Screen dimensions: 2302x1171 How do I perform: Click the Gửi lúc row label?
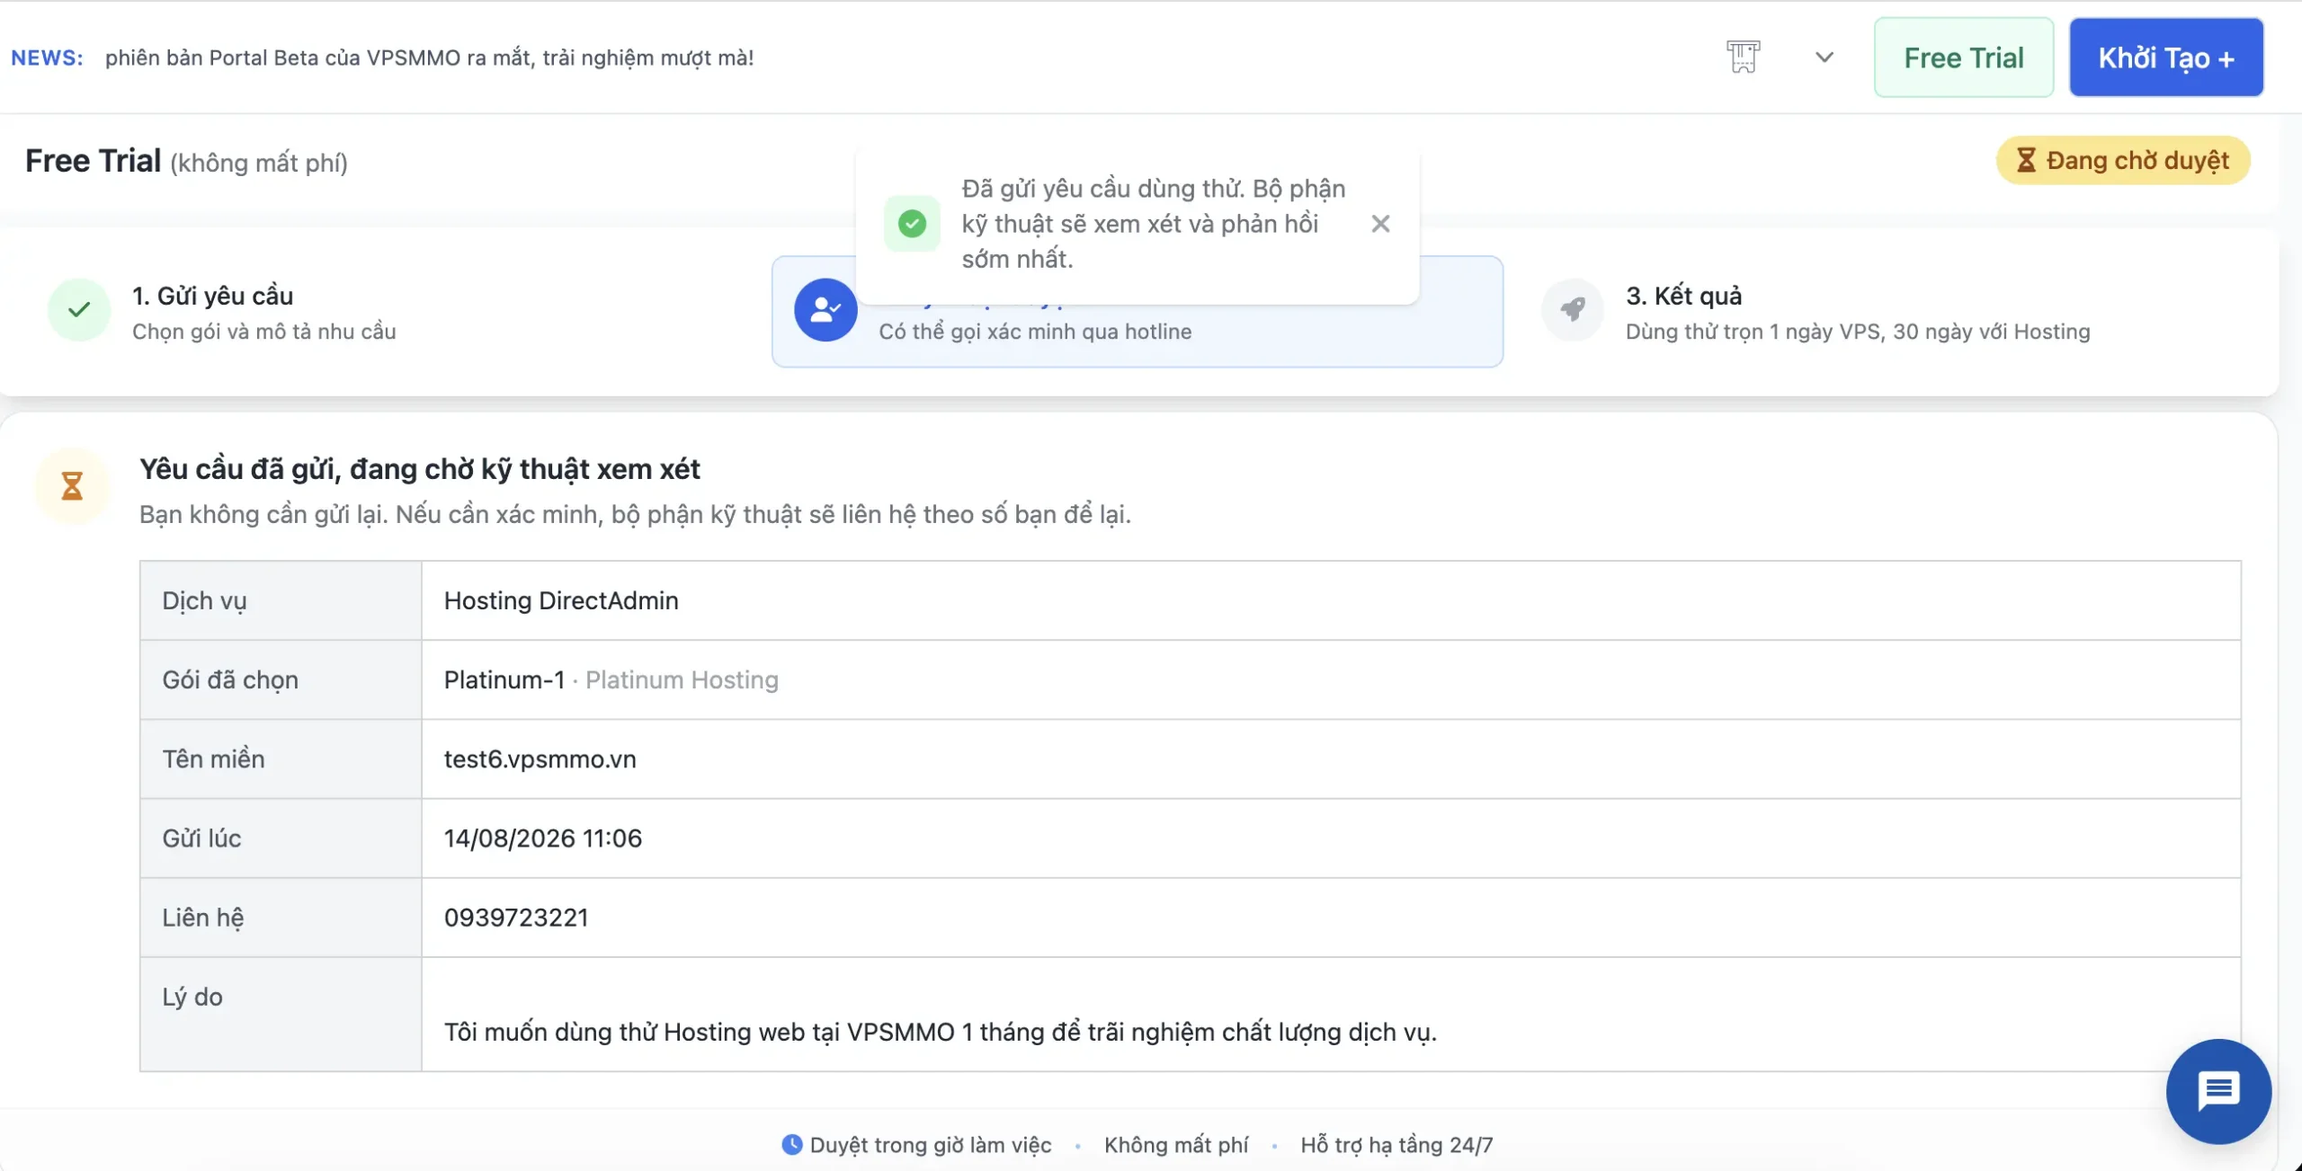pyautogui.click(x=201, y=838)
